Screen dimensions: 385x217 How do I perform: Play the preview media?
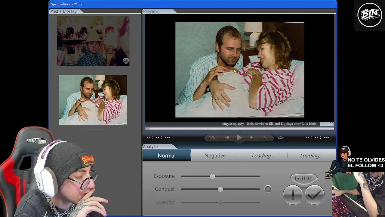tap(239, 138)
